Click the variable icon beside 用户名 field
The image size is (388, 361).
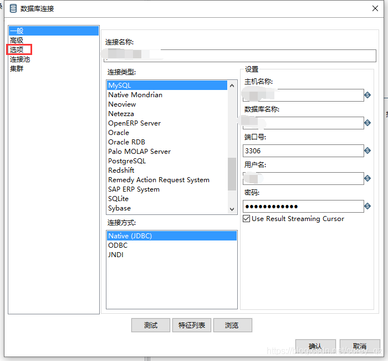pyautogui.click(x=367, y=178)
